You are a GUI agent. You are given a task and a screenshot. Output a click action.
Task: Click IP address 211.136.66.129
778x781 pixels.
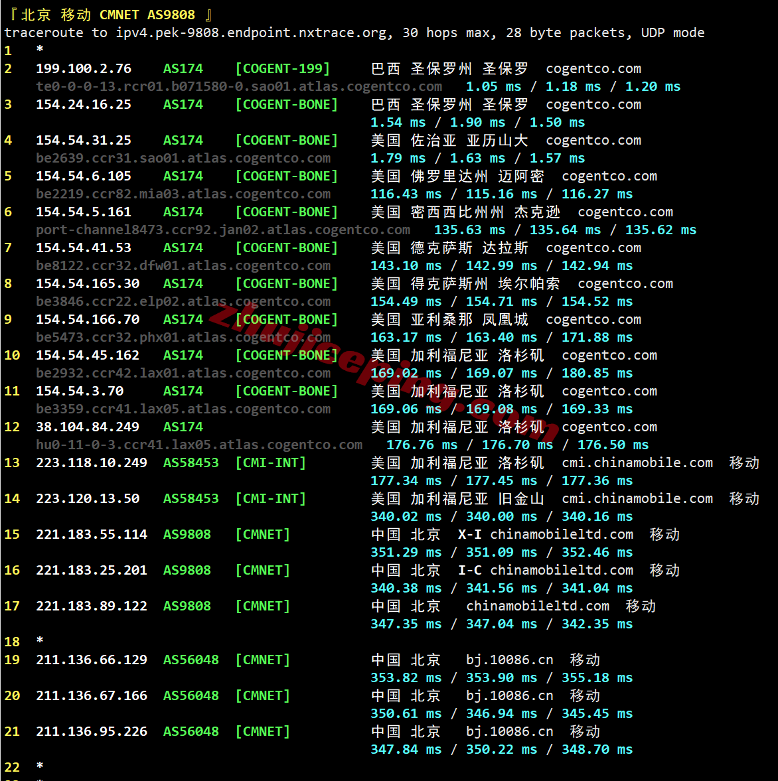[x=92, y=660]
